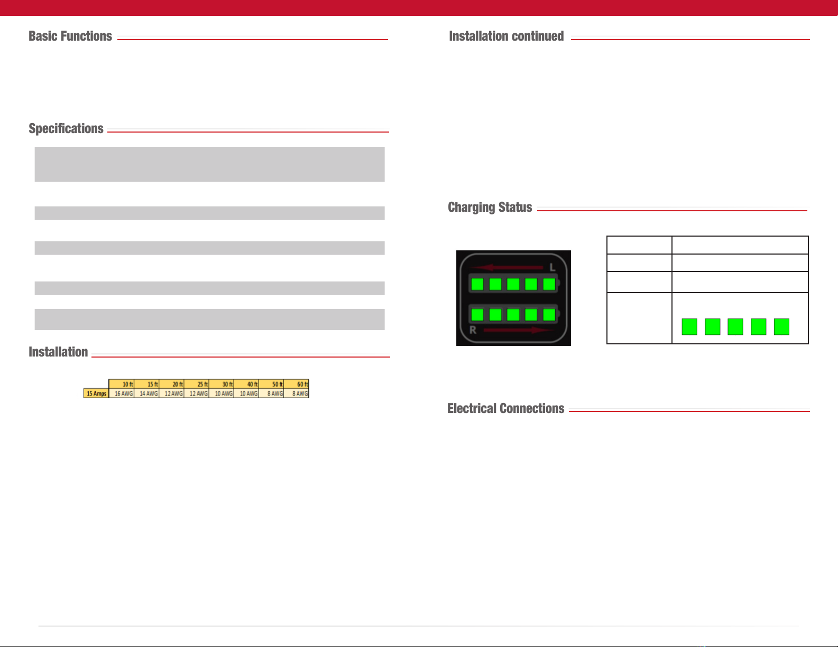Viewport: 838px width, 647px height.
Task: Click the 25 ft column header
Action: pyautogui.click(x=197, y=384)
